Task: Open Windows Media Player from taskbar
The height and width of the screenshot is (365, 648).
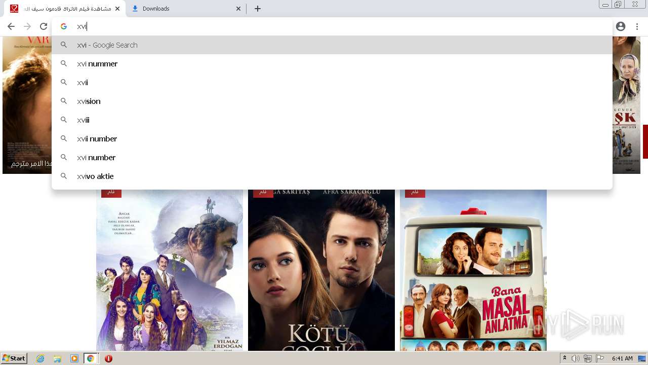Action: (74, 358)
